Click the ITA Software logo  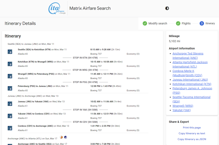click(x=57, y=8)
